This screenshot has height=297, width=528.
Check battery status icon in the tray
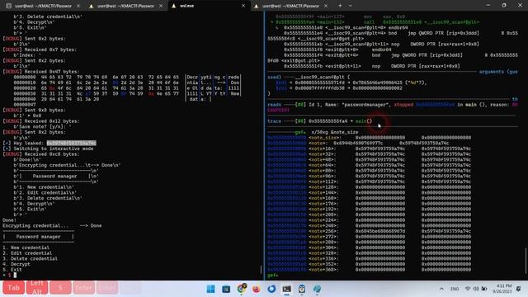pos(484,289)
